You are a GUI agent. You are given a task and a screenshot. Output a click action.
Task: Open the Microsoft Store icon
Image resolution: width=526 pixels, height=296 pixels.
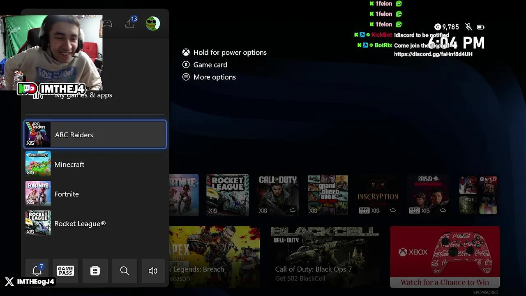(x=95, y=271)
